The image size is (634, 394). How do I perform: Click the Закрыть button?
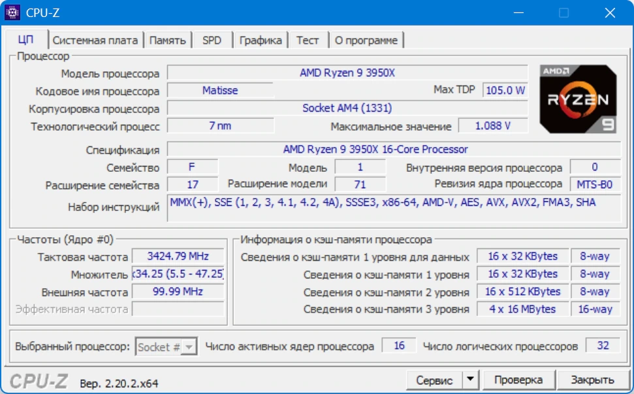pos(592,380)
